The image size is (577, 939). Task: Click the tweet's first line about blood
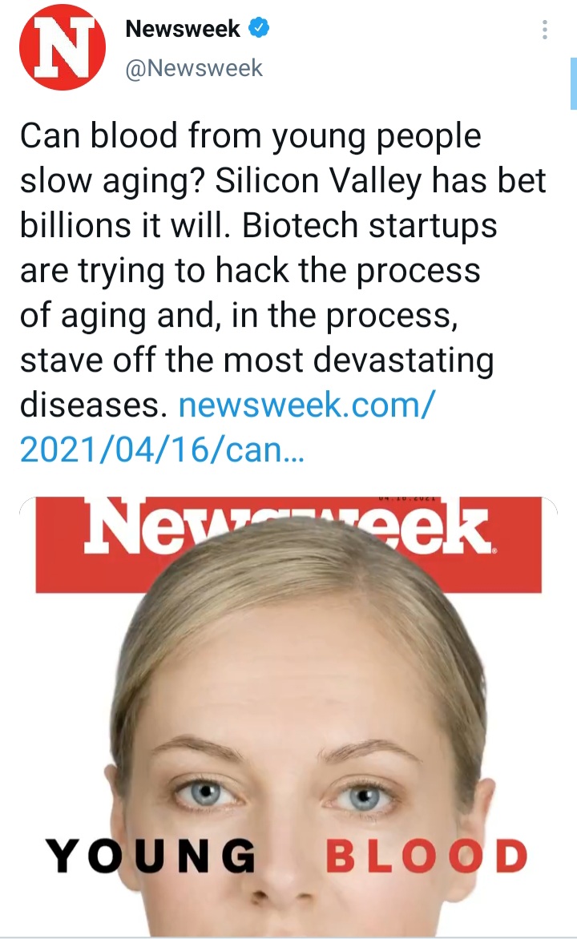(x=251, y=136)
